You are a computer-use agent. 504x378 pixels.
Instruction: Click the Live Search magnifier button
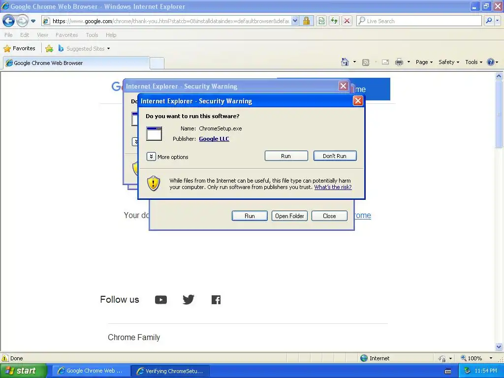(489, 21)
